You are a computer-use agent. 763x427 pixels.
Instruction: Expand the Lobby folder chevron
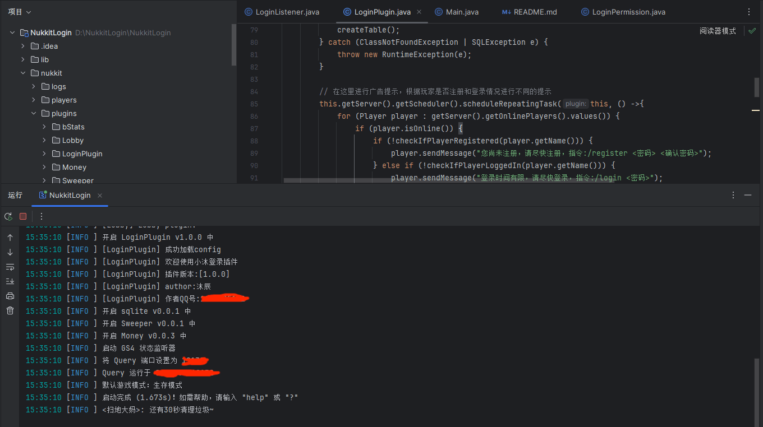coord(44,140)
